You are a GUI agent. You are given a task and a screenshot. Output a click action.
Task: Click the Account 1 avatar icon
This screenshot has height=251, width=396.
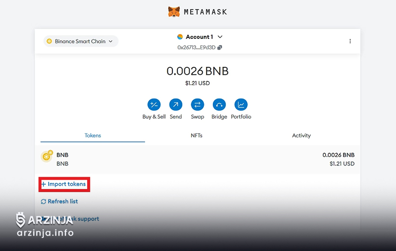(x=180, y=37)
